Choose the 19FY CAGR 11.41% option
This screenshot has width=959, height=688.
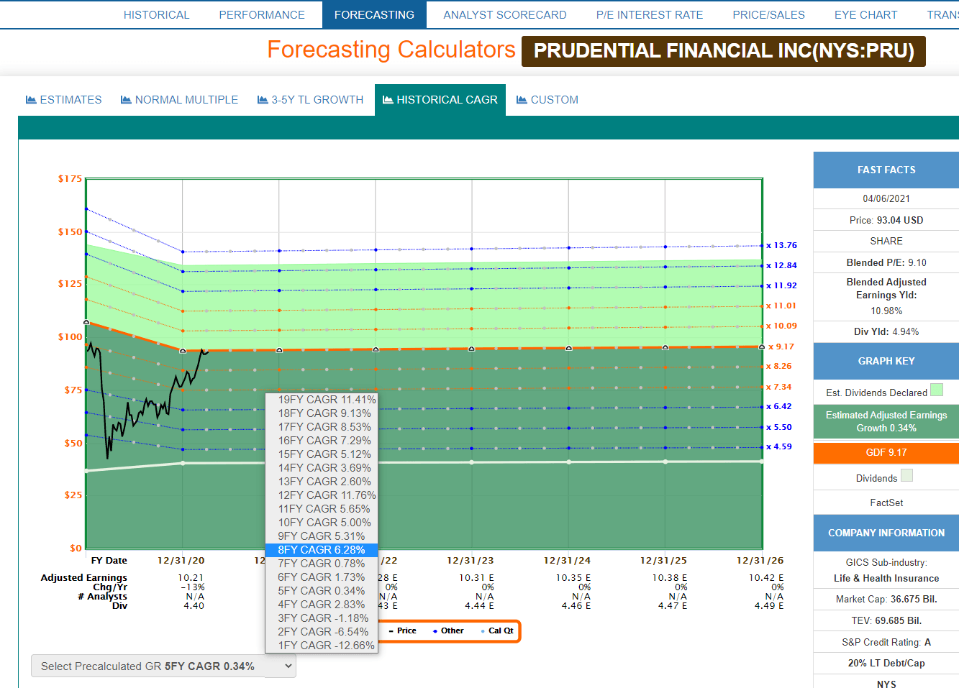click(x=322, y=400)
